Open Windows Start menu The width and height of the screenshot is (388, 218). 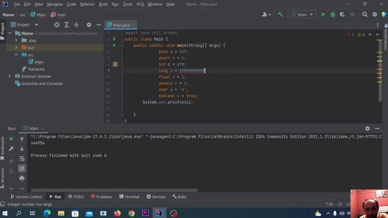4,213
